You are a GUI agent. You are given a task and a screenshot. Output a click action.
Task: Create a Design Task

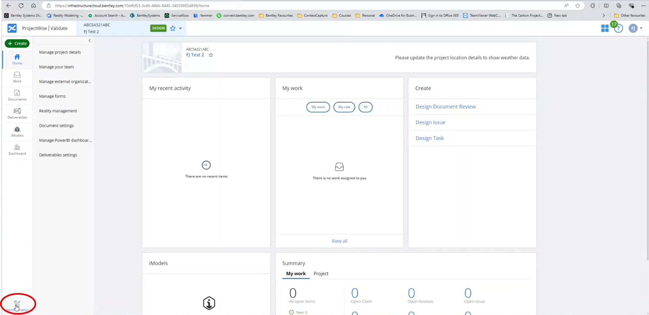(429, 138)
